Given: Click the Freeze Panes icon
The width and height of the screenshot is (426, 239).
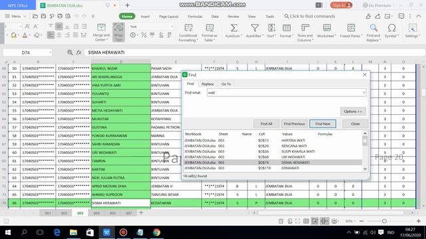Looking at the screenshot, I should (351, 28).
